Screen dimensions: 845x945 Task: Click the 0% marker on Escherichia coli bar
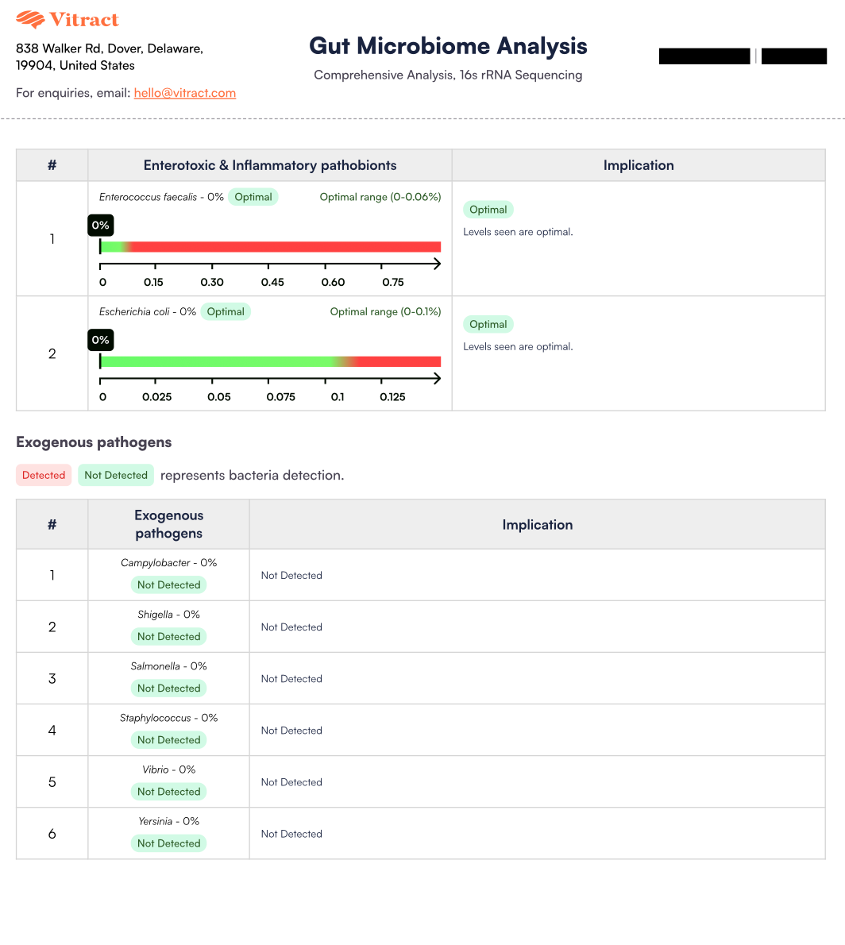[100, 340]
